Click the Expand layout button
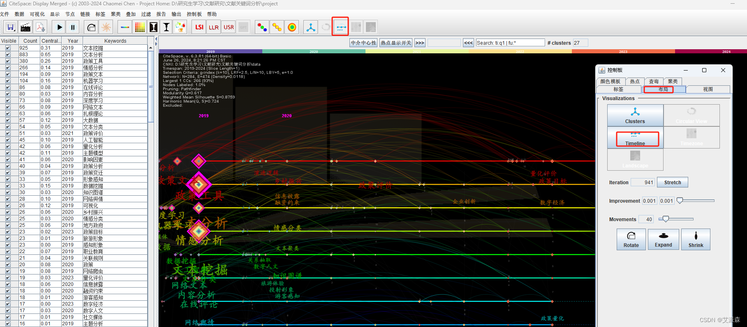Viewport: 747px width, 327px height. (x=664, y=239)
